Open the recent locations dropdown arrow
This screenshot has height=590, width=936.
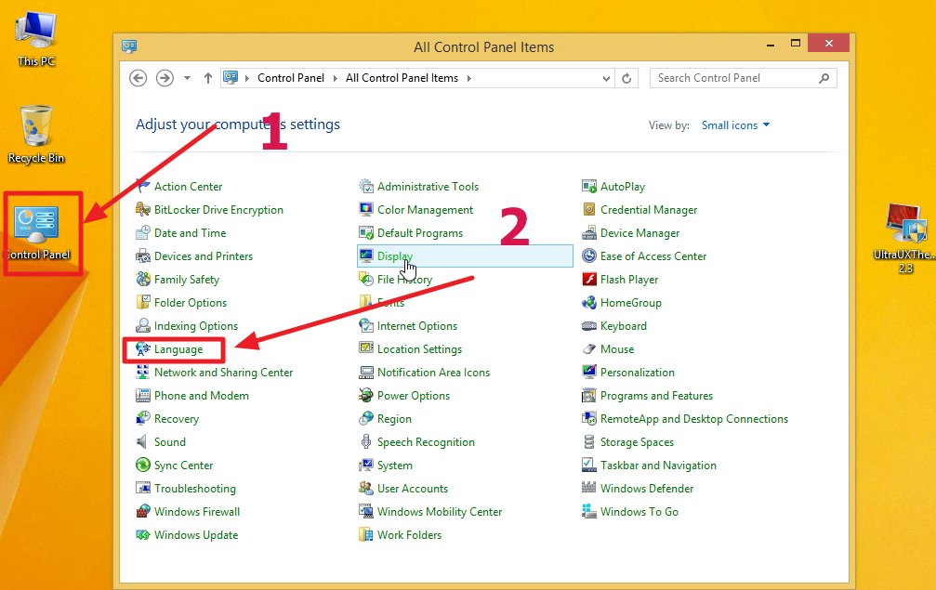pyautogui.click(x=188, y=78)
